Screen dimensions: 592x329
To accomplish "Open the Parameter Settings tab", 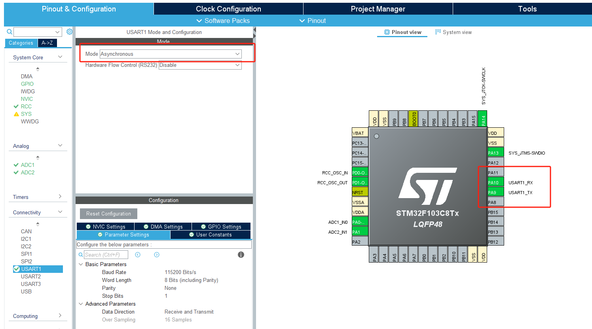I will click(123, 234).
